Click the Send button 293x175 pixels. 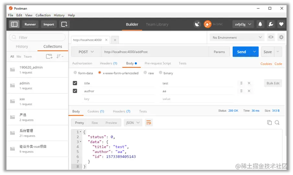pos(241,52)
